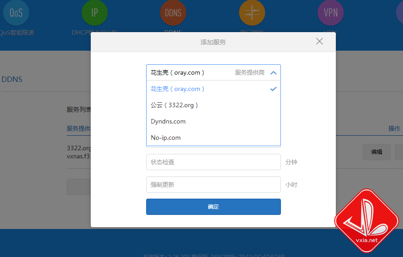Screen dimensions: 403x257
Task: Click the DDNS page heading on the left
Action: pyautogui.click(x=12, y=79)
